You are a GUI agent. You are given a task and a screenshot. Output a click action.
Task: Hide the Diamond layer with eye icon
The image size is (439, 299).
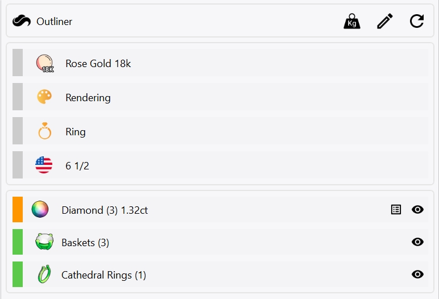(417, 210)
